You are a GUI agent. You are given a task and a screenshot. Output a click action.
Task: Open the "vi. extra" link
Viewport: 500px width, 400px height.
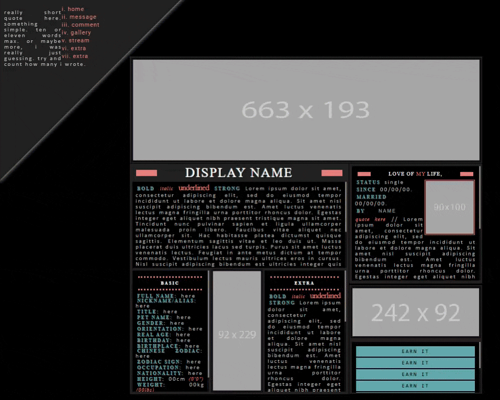click(x=74, y=48)
